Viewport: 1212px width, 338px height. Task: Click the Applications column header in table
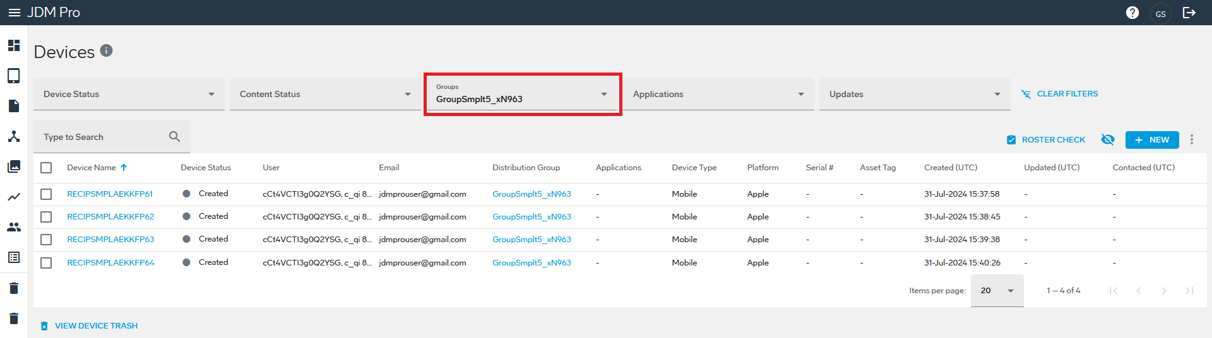[x=619, y=168]
